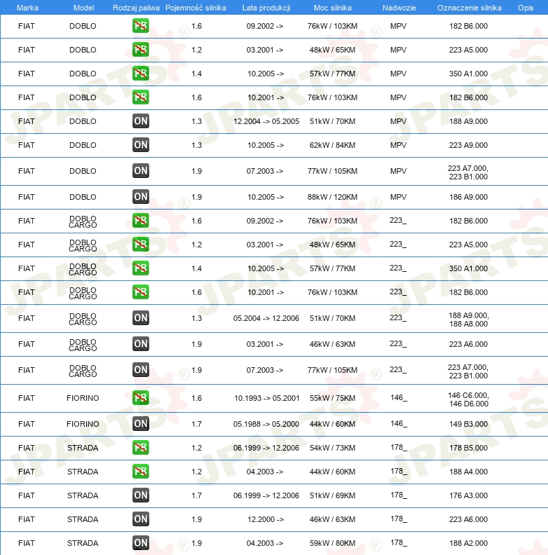Select STRADA model cell in 176 A3.000 row
Image resolution: width=548 pixels, height=555 pixels.
[83, 495]
